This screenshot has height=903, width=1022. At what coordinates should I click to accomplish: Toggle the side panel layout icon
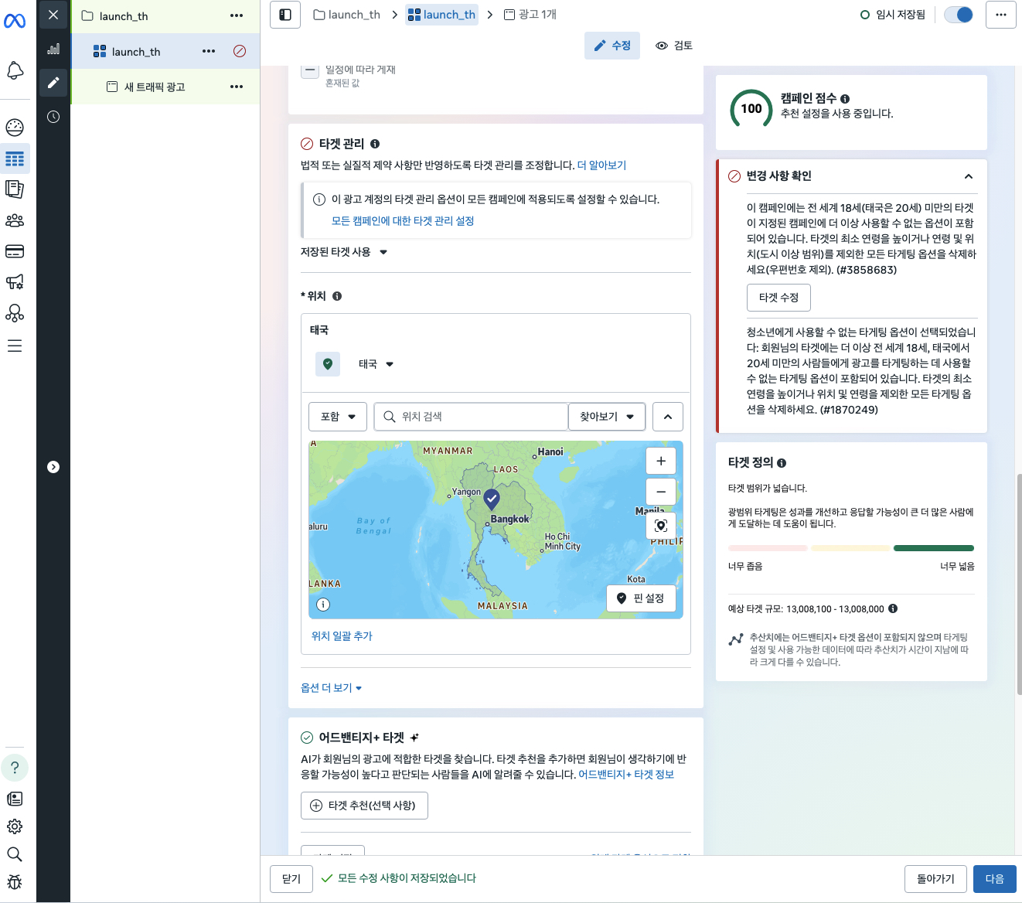click(x=285, y=15)
